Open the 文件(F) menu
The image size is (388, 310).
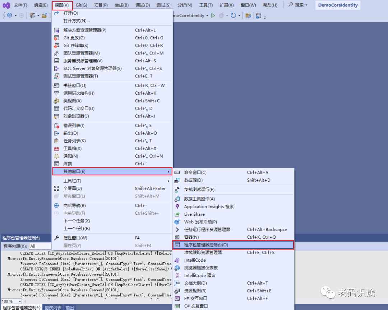(20, 5)
